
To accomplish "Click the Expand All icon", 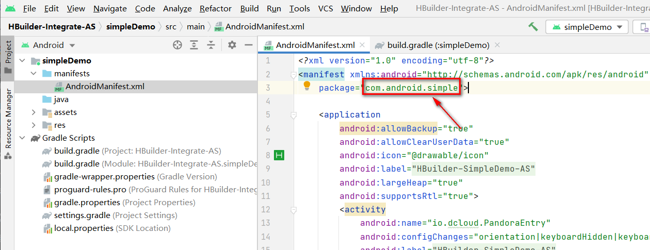I will [x=194, y=45].
